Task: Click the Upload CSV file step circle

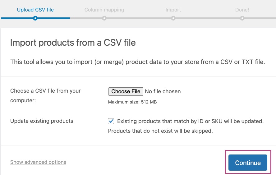Action: [x=35, y=18]
